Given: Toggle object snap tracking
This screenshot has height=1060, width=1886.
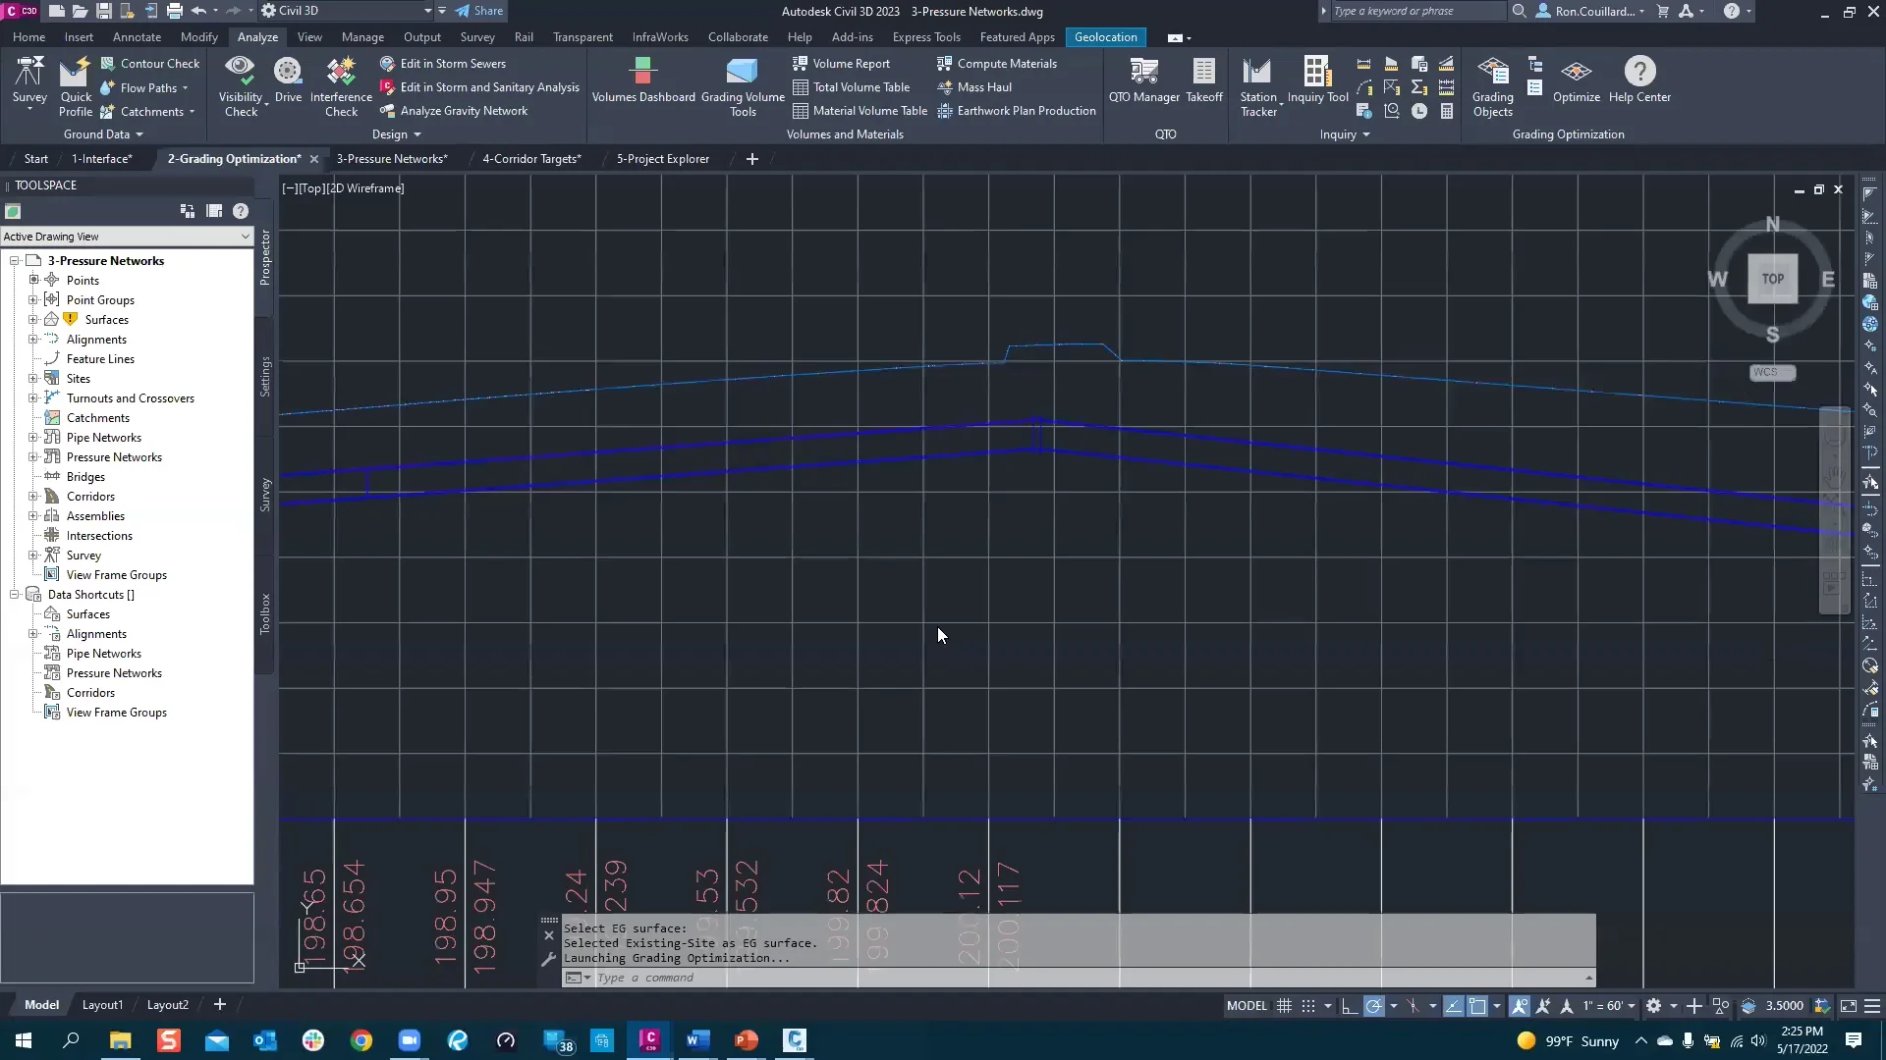Looking at the screenshot, I should (1453, 1006).
